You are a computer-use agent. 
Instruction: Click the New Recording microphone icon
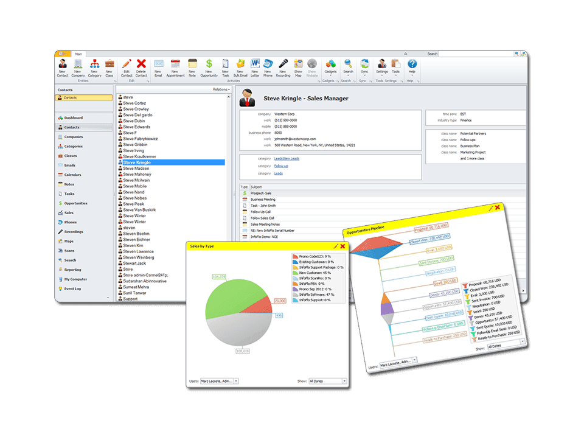tap(283, 64)
